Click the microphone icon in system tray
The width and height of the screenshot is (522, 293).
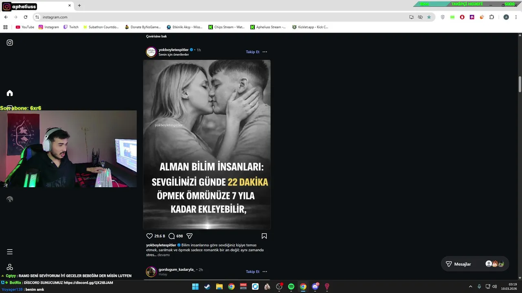pos(479,286)
